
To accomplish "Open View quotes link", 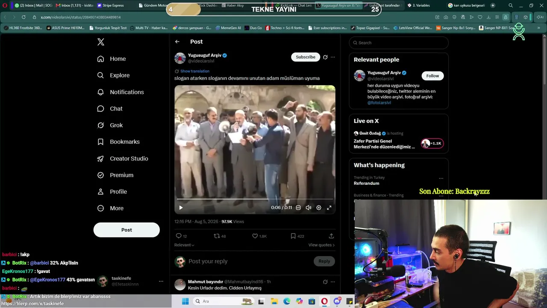I will [x=321, y=245].
